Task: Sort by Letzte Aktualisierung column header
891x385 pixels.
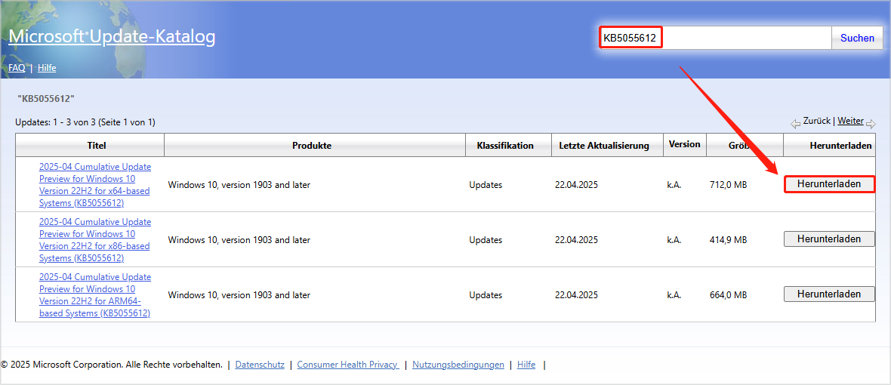Action: coord(607,146)
